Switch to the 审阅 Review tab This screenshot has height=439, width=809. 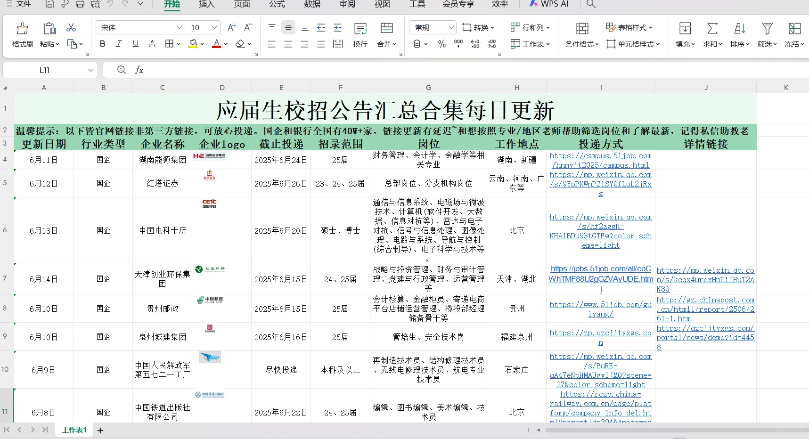[x=347, y=4]
